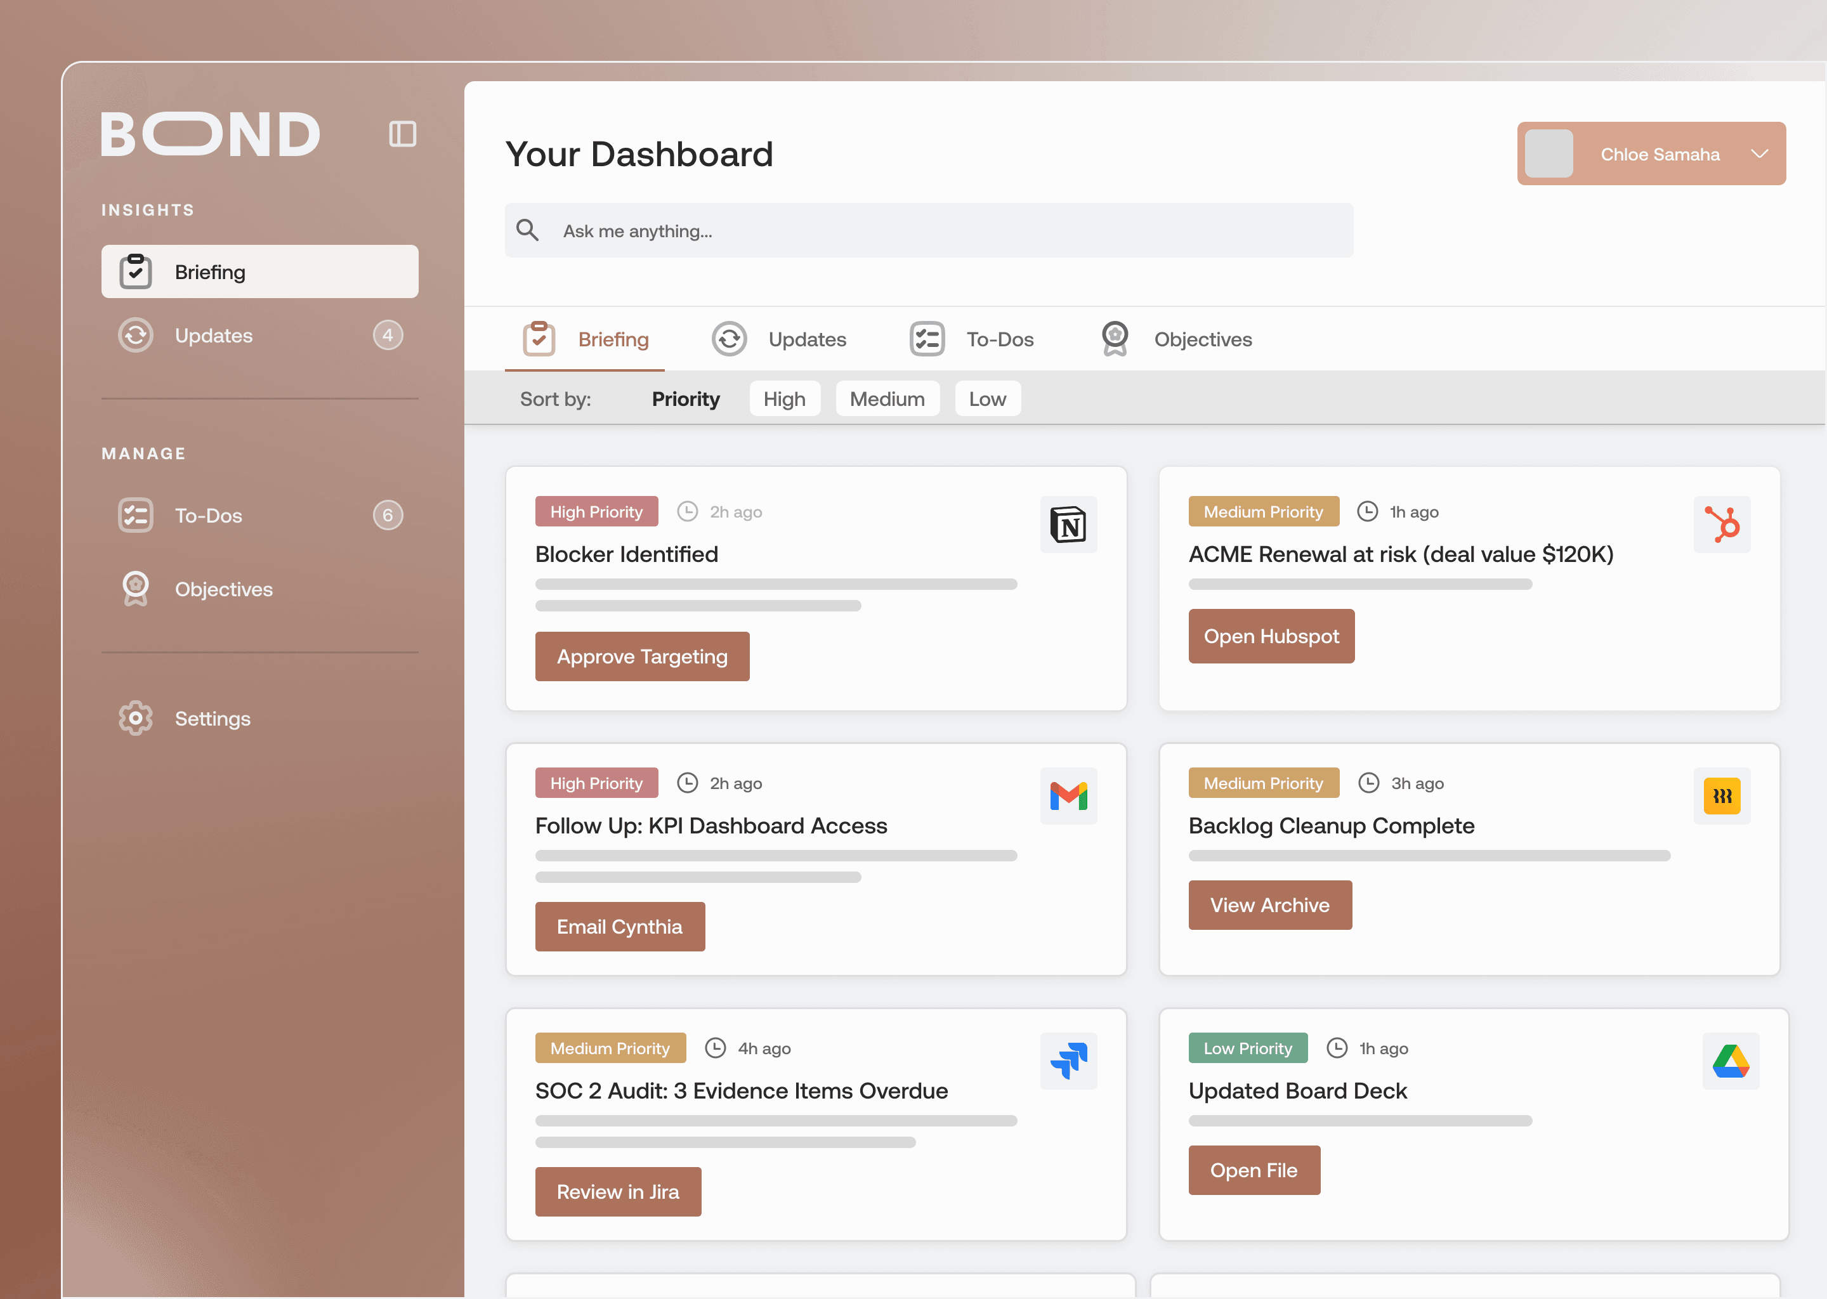The height and width of the screenshot is (1299, 1827).
Task: Click the Approve Targeting button
Action: 643,656
